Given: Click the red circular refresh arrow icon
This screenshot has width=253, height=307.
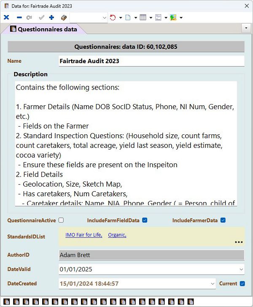Looking at the screenshot, I should 113,18.
